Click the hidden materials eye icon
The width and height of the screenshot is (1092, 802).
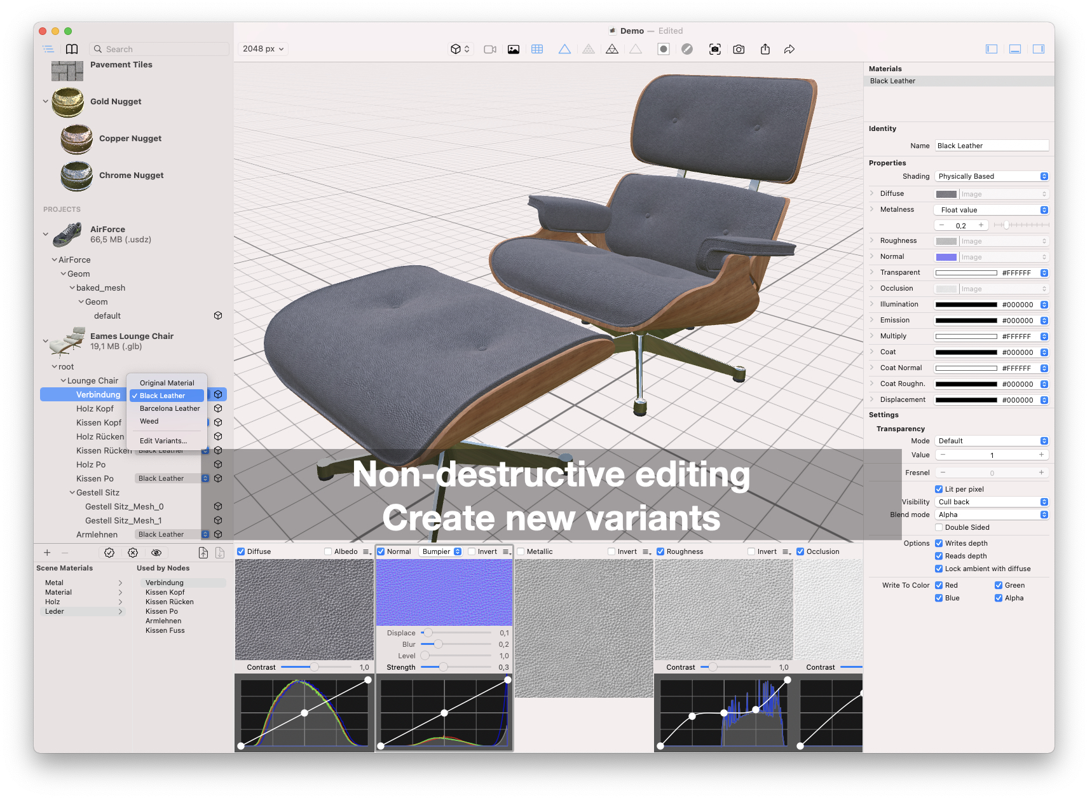[x=156, y=553]
